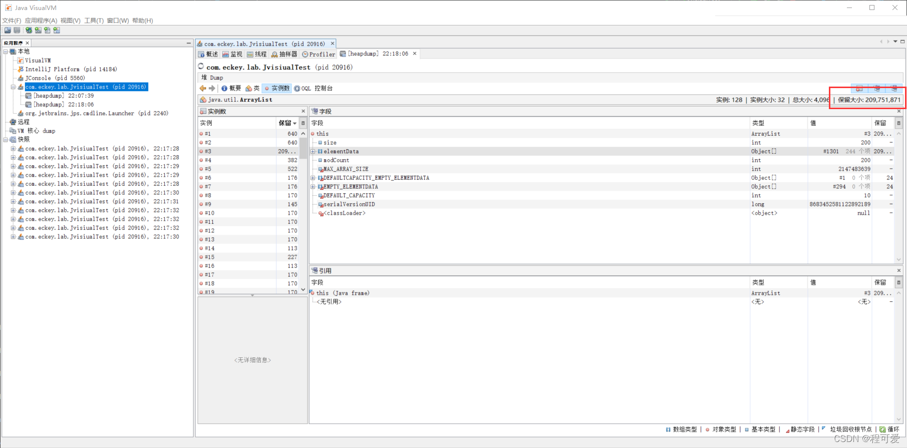
Task: Click the instances list scroll-down arrow
Action: (x=303, y=289)
